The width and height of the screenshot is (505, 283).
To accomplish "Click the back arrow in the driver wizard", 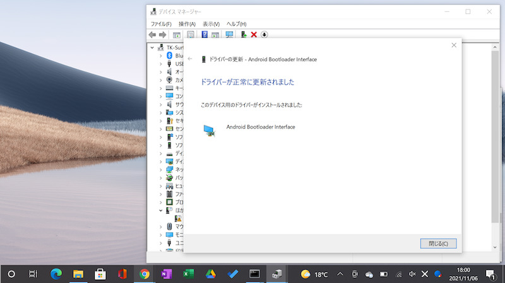I will pos(190,59).
